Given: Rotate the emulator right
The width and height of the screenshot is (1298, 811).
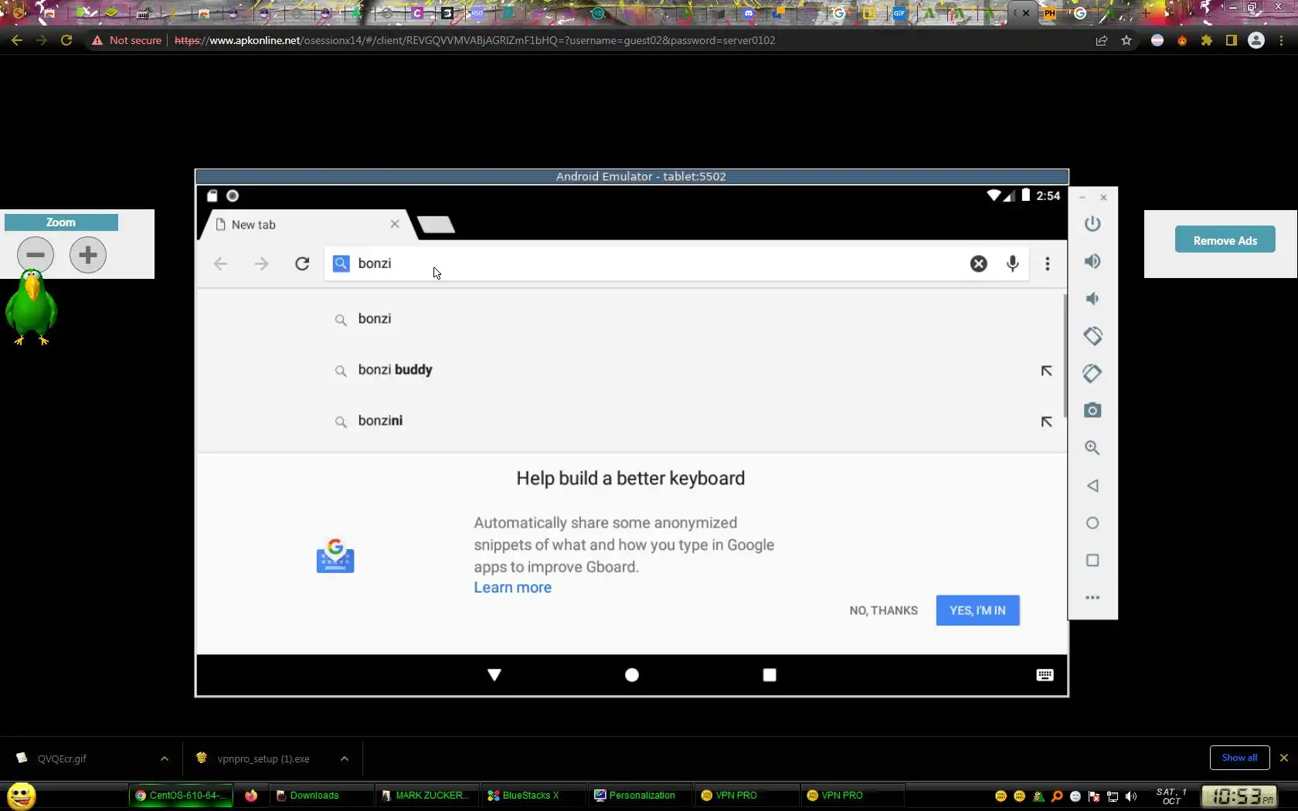Looking at the screenshot, I should [x=1092, y=373].
